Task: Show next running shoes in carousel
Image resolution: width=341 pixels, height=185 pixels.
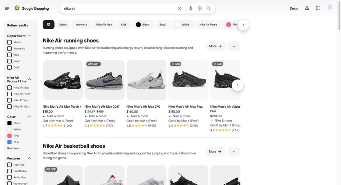Action: pyautogui.click(x=237, y=85)
